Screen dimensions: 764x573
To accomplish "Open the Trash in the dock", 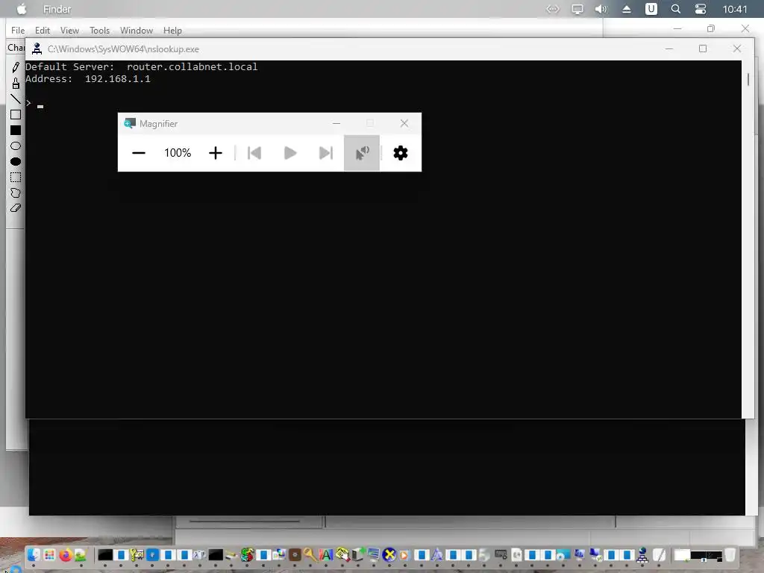I will pos(730,554).
